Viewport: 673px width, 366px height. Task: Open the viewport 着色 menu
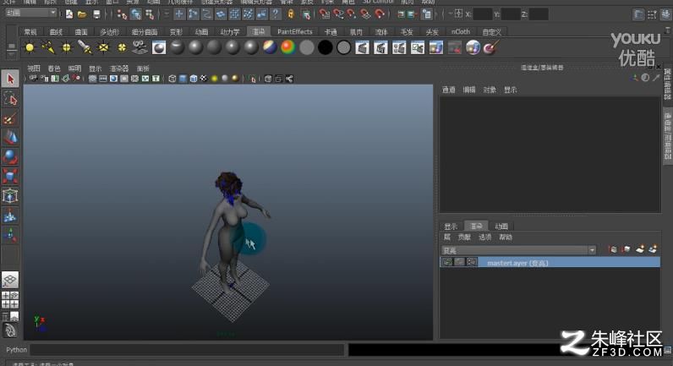(x=54, y=68)
